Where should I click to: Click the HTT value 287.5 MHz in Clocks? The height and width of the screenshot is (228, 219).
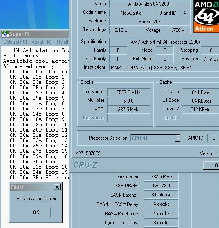tap(128, 110)
